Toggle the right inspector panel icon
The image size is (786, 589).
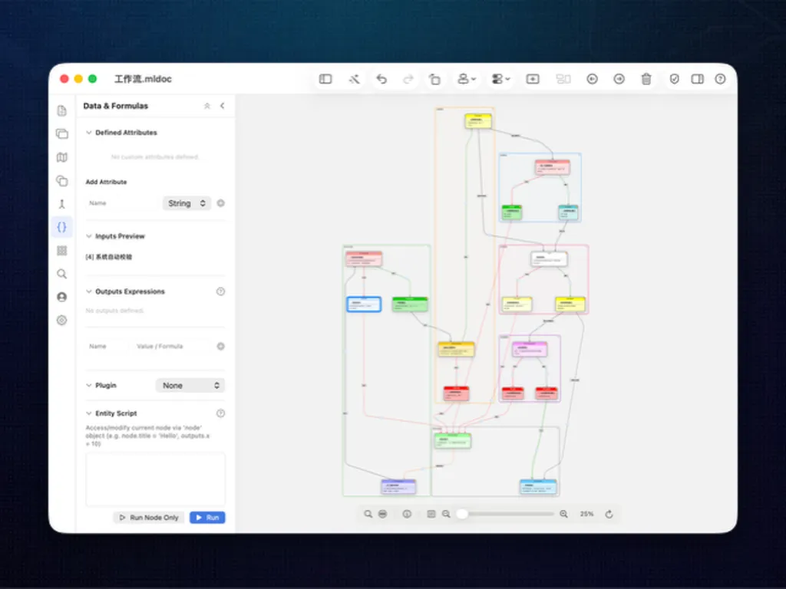[x=697, y=79]
